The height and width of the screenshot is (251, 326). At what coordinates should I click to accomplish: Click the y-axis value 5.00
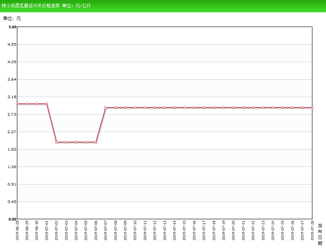click(12, 27)
